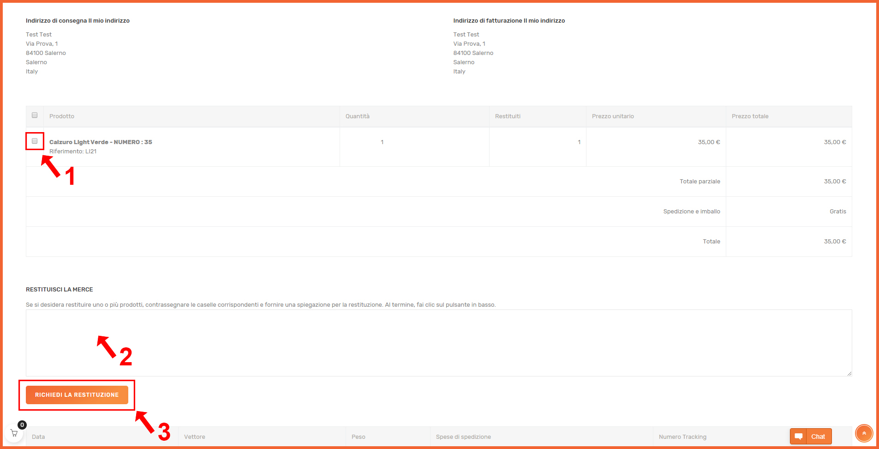The image size is (879, 449).
Task: Click the Restituisci la merce heading
Action: click(x=60, y=290)
